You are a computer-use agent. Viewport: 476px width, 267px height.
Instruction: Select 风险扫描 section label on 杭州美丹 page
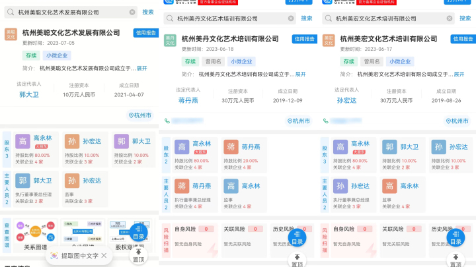click(x=166, y=241)
